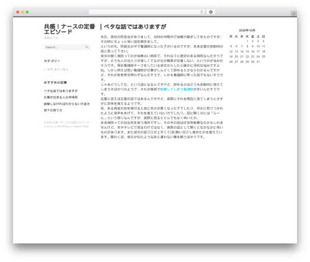
Task: Click the grey tagline under the site title
Action: coord(55,38)
